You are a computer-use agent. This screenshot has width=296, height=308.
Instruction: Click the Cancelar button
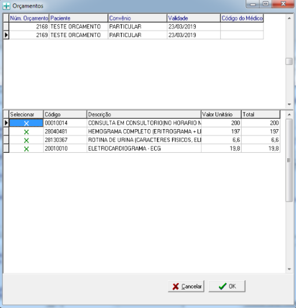pyautogui.click(x=186, y=286)
